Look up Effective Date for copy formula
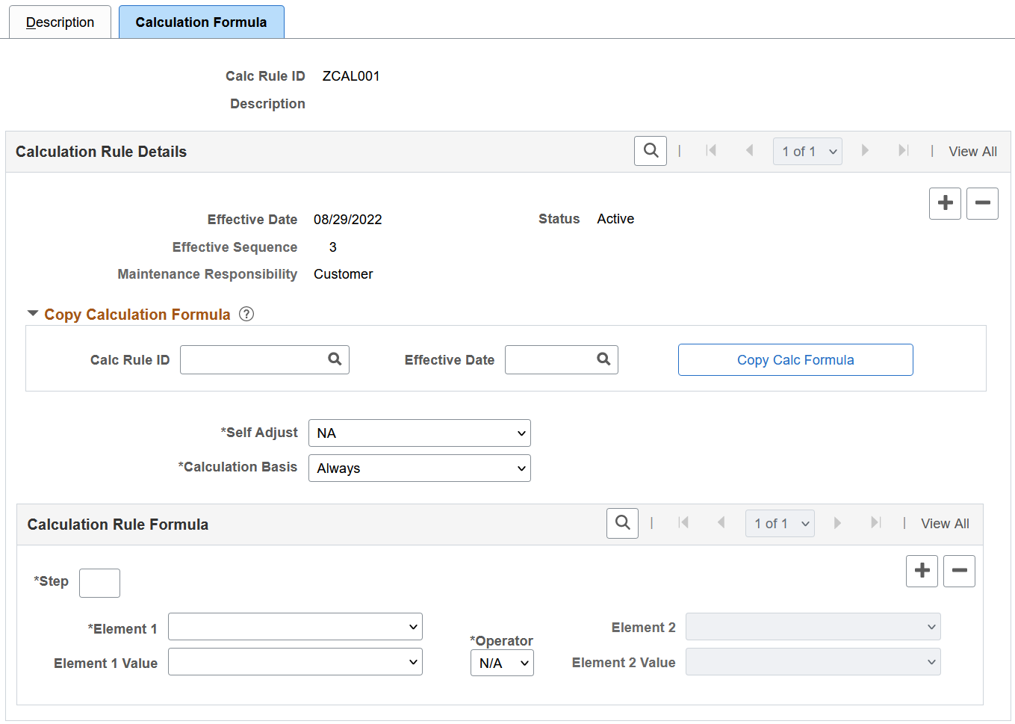1015x724 pixels. (603, 359)
